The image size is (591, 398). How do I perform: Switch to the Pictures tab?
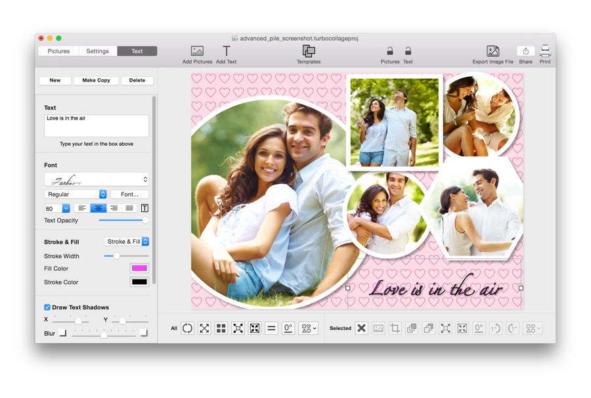pos(58,51)
